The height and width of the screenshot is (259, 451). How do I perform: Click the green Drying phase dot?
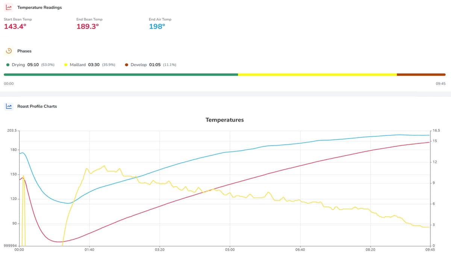point(8,65)
